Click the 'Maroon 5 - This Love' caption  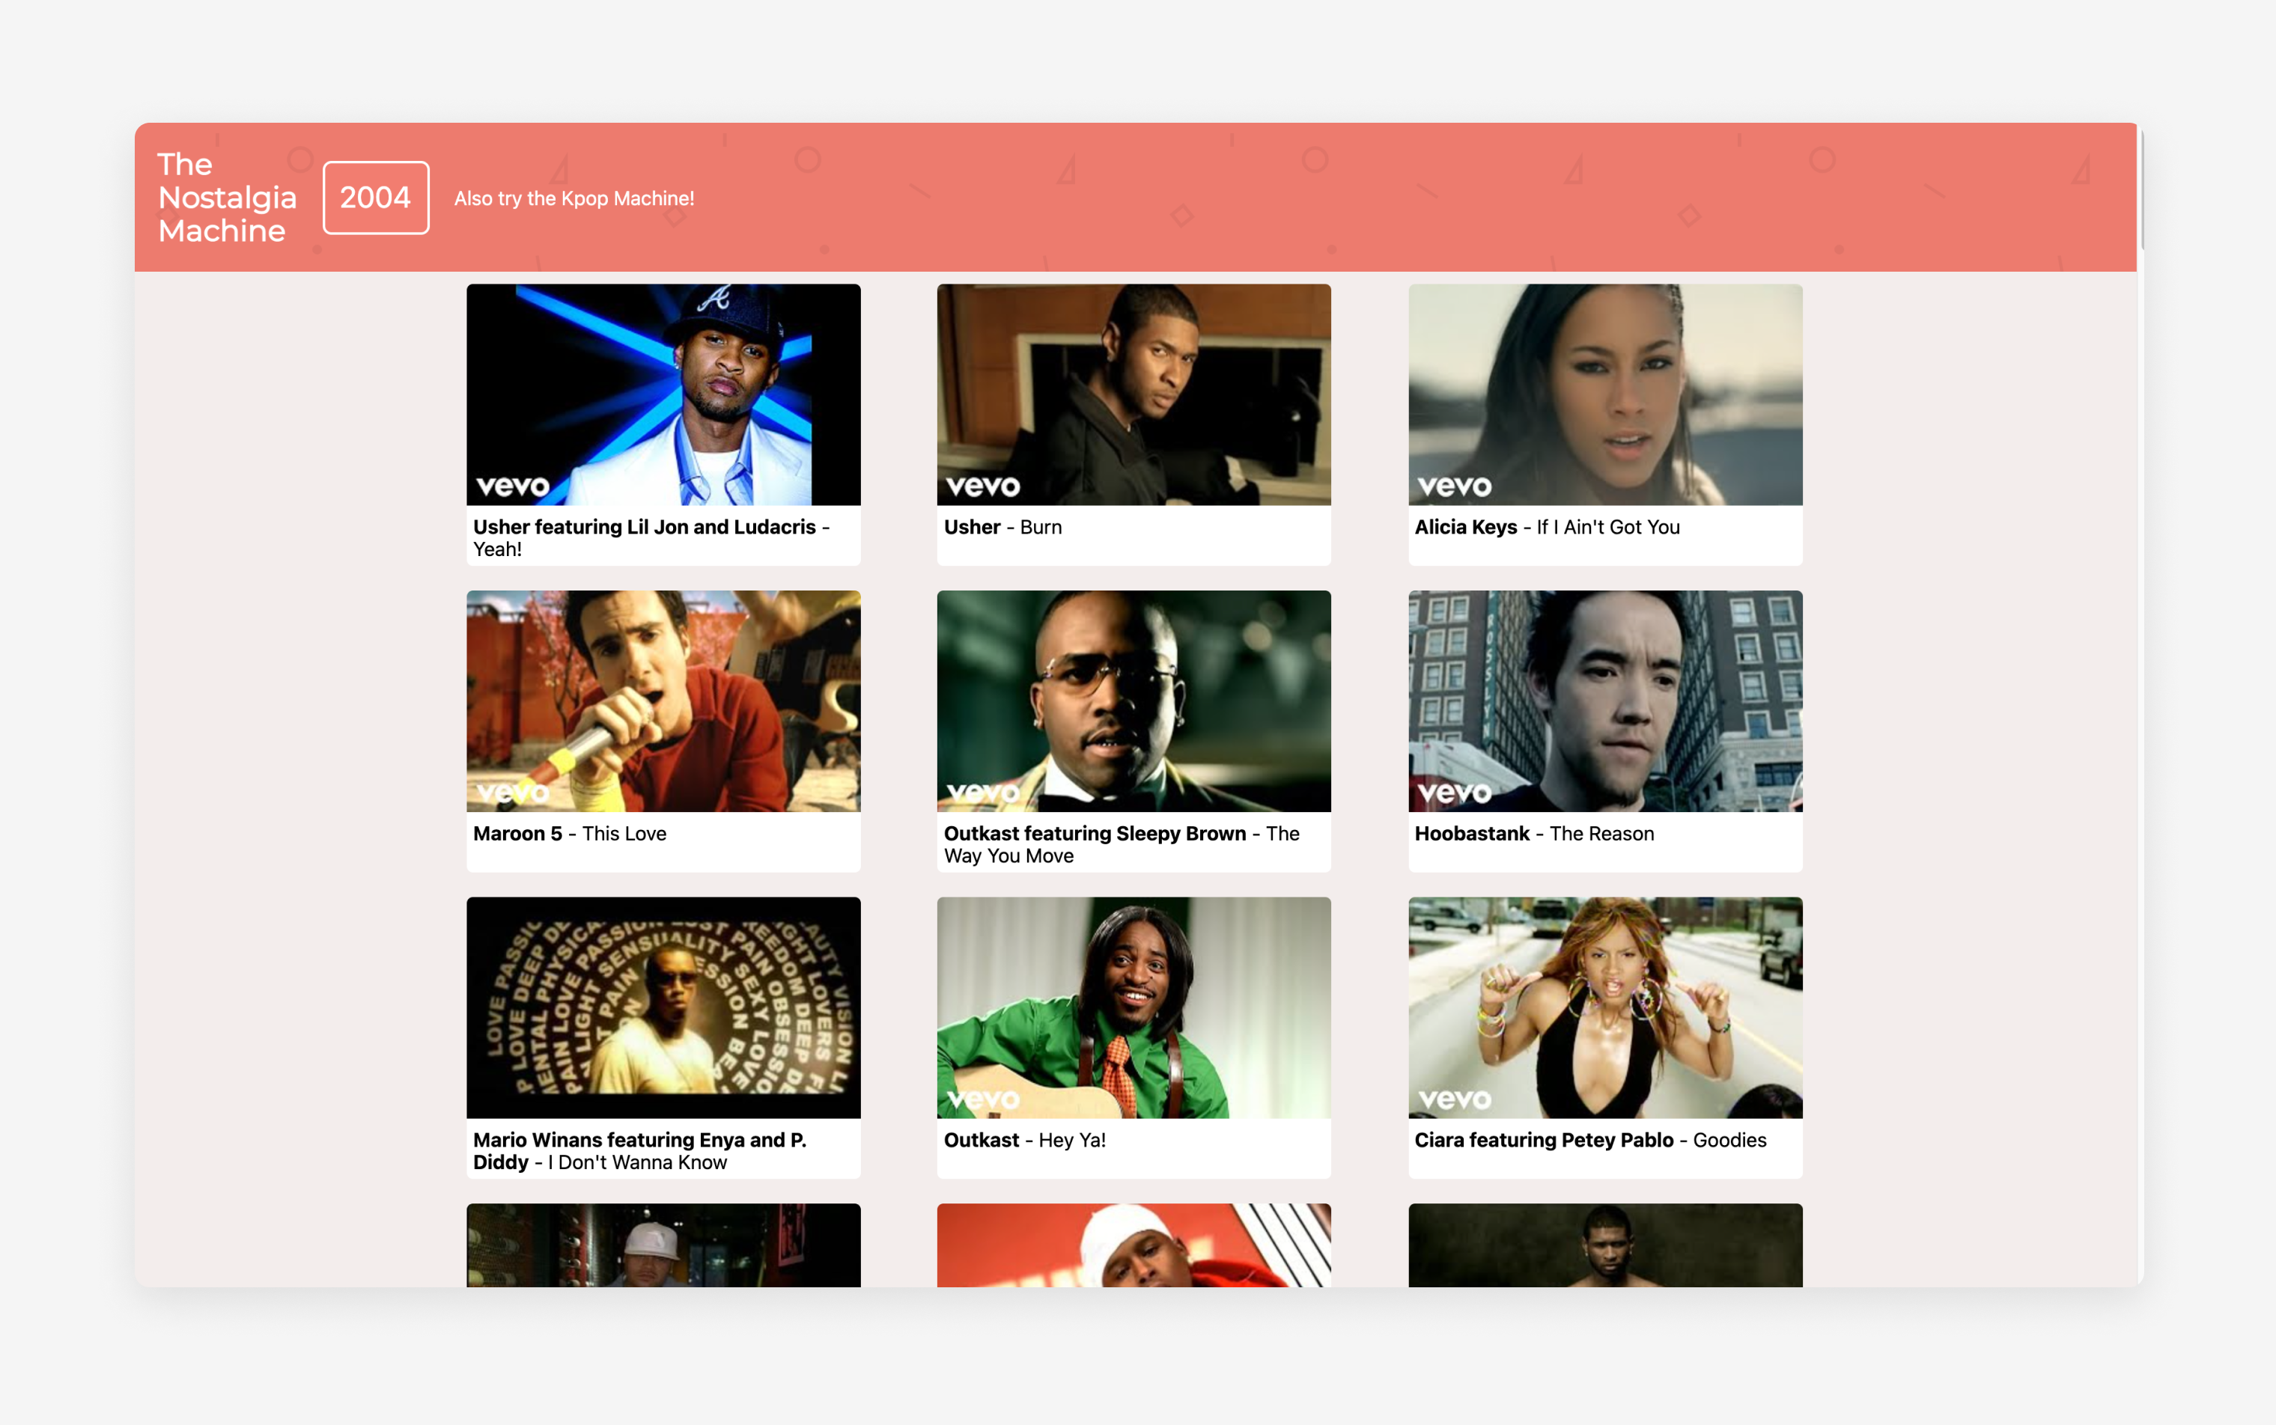(570, 833)
